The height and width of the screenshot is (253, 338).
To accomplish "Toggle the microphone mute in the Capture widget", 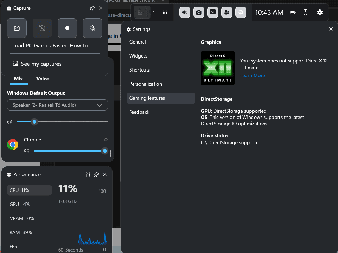I will pos(93,28).
